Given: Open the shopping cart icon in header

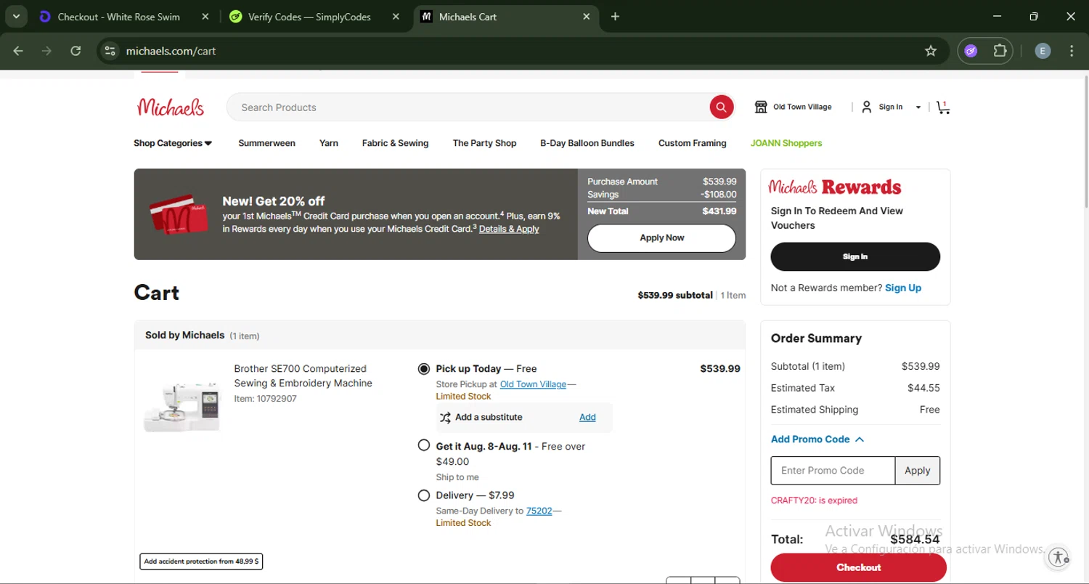Looking at the screenshot, I should coord(943,108).
